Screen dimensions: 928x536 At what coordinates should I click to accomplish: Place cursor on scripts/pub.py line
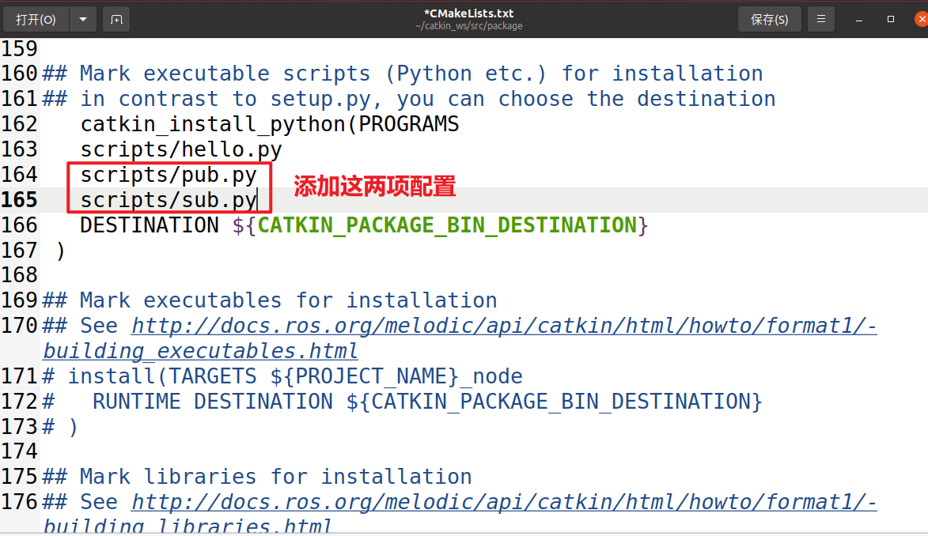pos(168,175)
